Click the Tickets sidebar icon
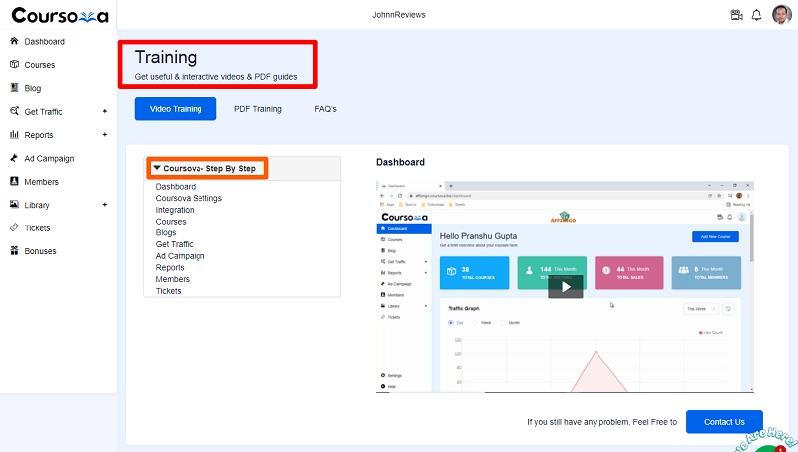The image size is (798, 452). (14, 227)
